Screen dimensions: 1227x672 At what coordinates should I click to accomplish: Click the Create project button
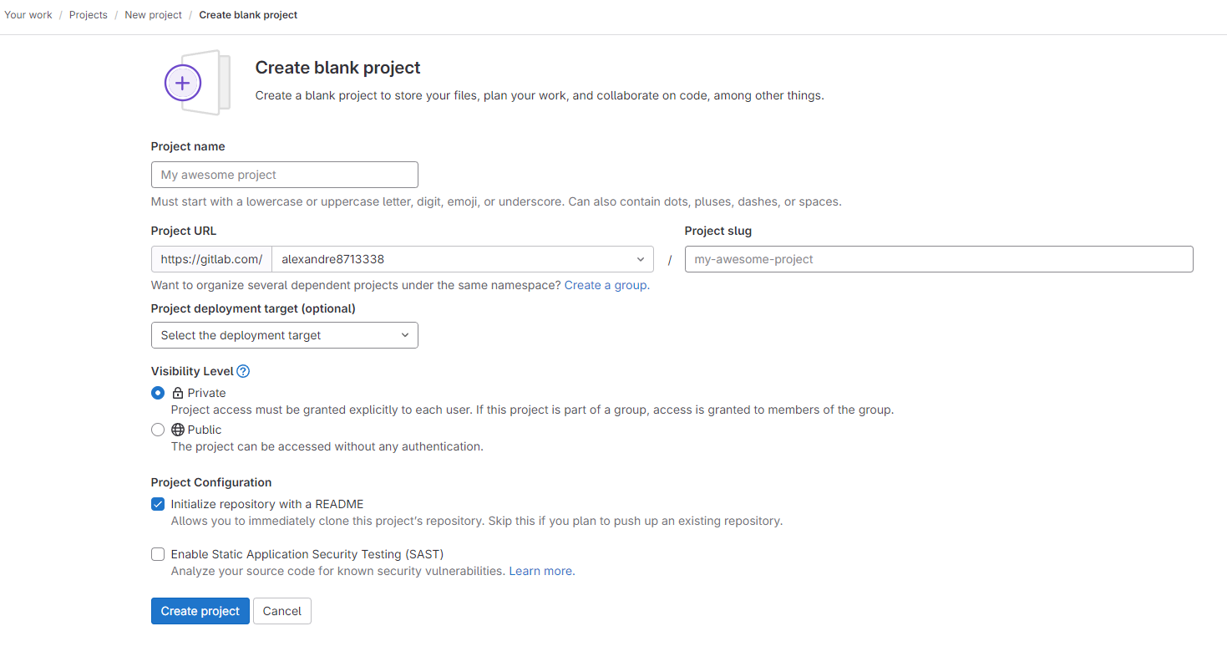[200, 611]
